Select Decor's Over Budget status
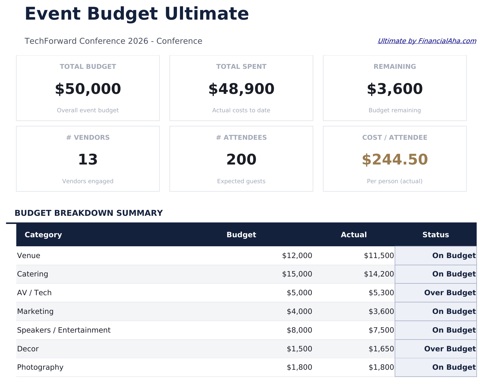483x383 pixels. coord(450,349)
